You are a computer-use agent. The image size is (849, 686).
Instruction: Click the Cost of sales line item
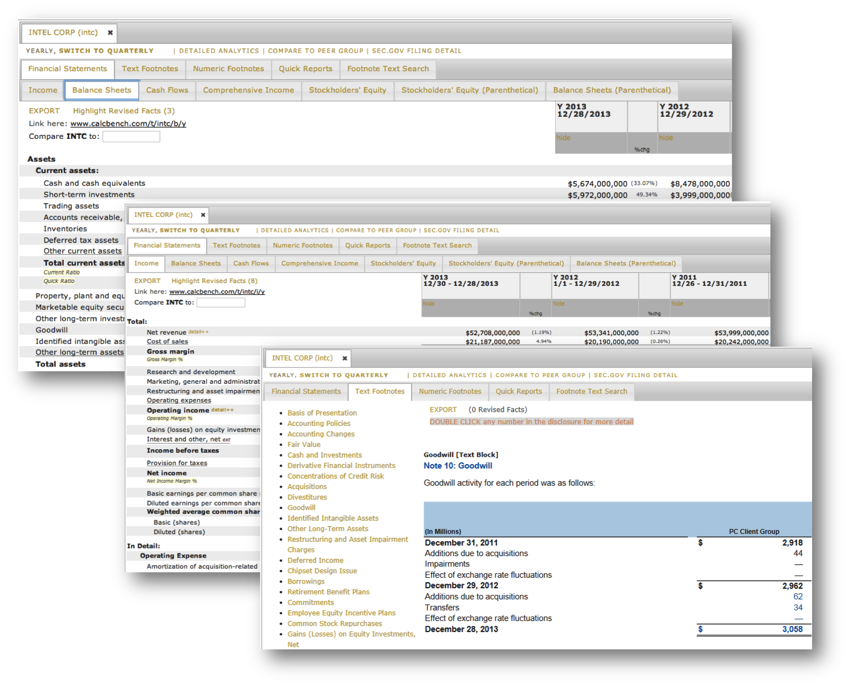[167, 342]
